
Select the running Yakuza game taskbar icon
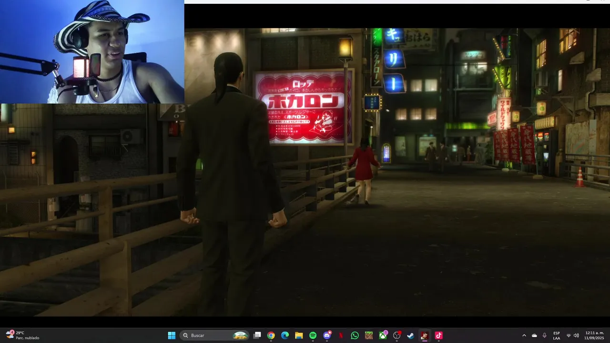click(424, 335)
